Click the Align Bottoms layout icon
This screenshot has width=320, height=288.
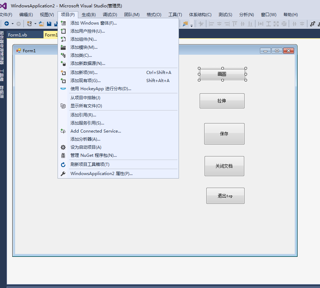tap(250, 24)
